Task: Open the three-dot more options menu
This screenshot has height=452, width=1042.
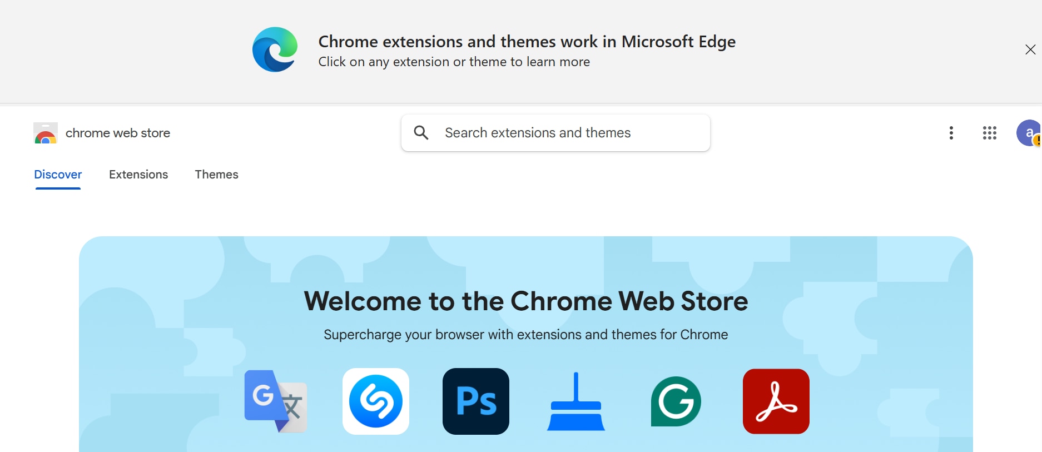Action: [x=951, y=133]
